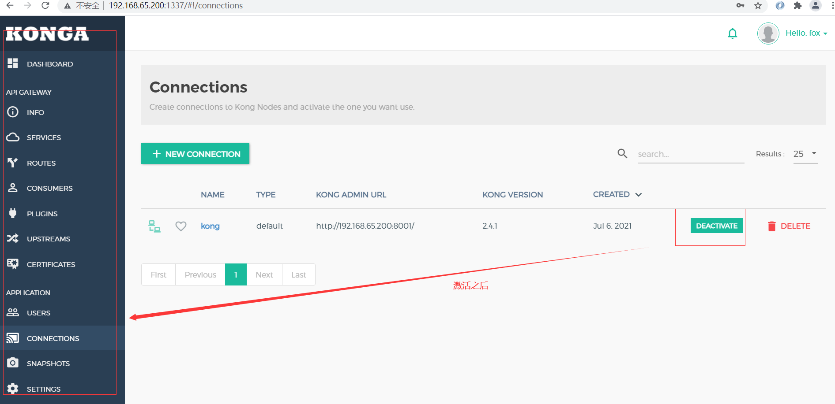
Task: Open the SETTINGS menu label
Action: tap(44, 389)
